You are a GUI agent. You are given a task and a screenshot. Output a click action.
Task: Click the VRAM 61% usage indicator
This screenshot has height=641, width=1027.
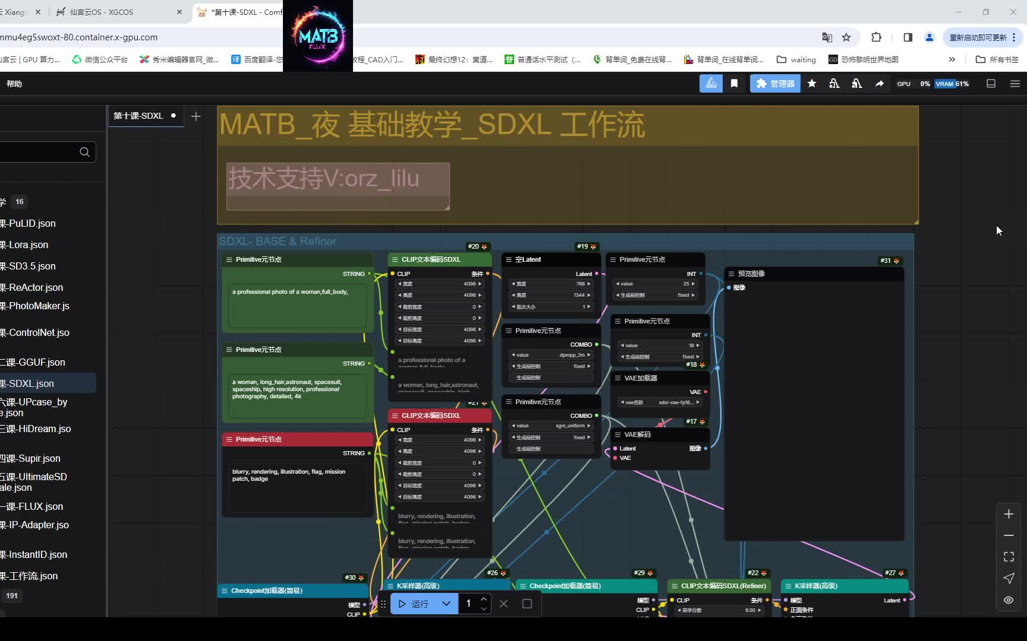pyautogui.click(x=952, y=84)
